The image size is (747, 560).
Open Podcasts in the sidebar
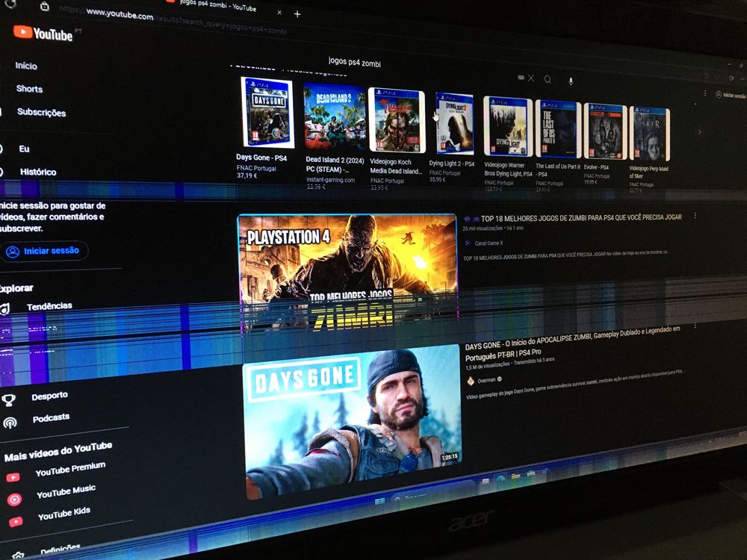coord(51,418)
